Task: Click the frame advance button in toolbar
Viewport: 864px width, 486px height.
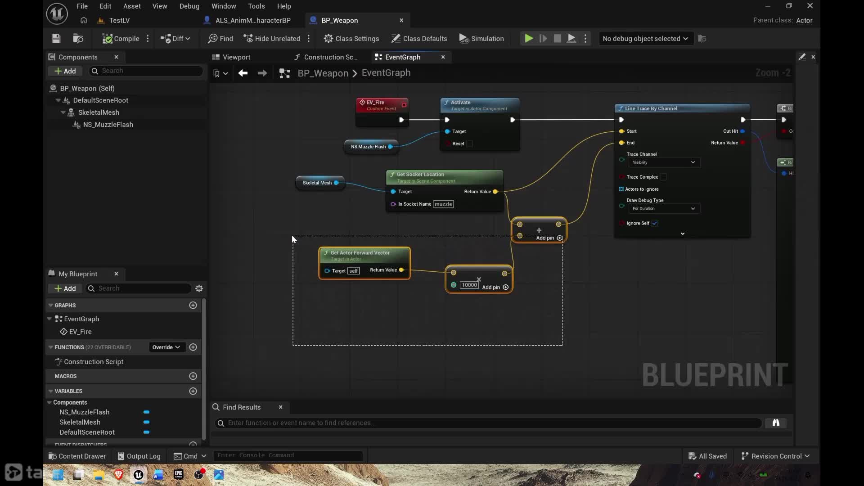Action: (543, 39)
